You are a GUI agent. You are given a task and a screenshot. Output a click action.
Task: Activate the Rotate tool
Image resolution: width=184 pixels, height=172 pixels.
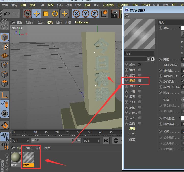click(x=55, y=14)
